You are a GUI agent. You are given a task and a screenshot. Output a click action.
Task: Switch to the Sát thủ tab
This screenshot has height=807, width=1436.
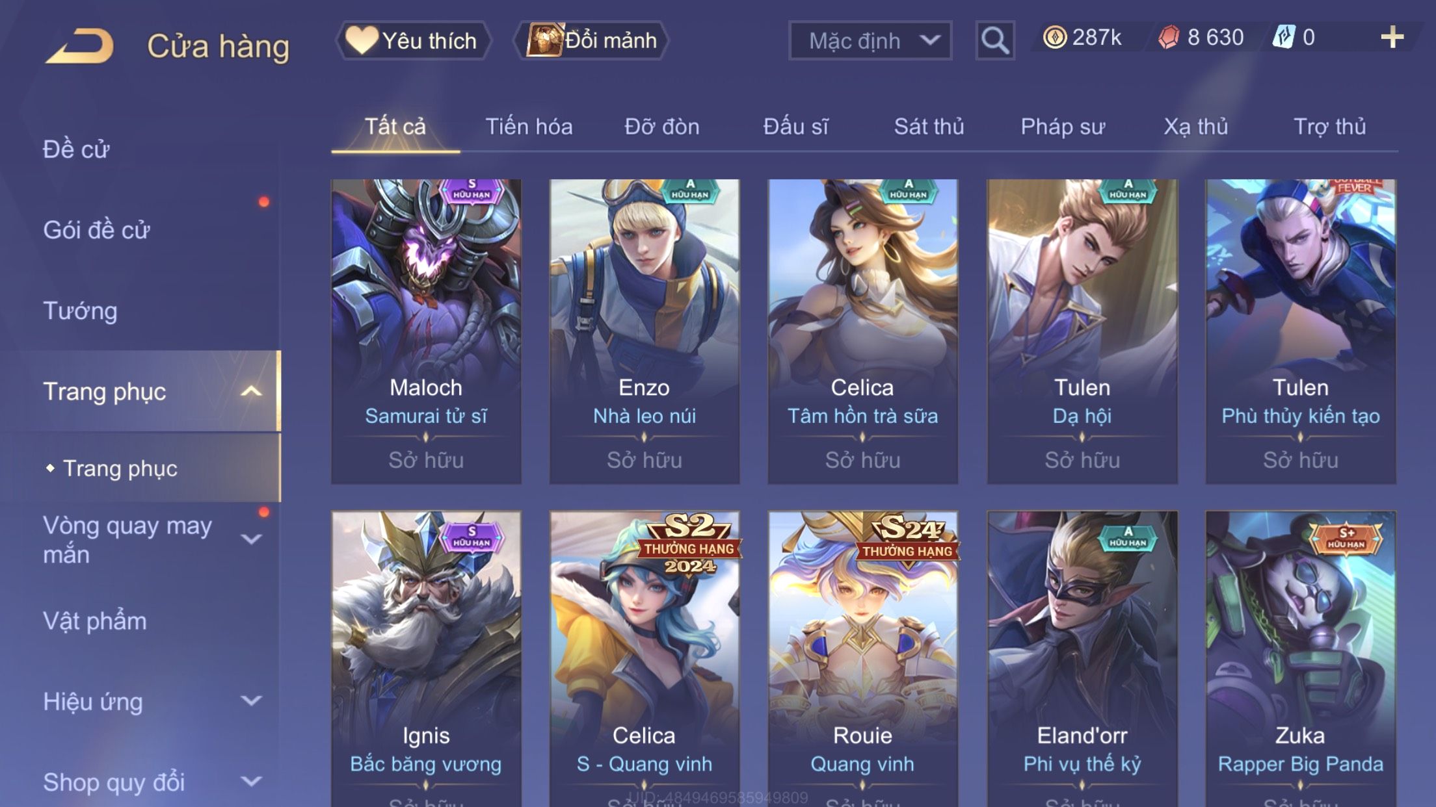[x=929, y=127]
